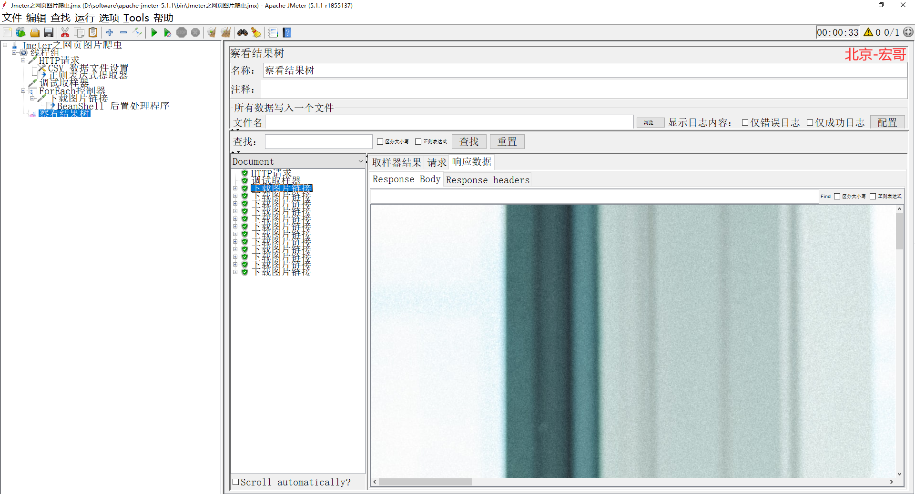Switch to the 响应数据 tab

coord(472,162)
